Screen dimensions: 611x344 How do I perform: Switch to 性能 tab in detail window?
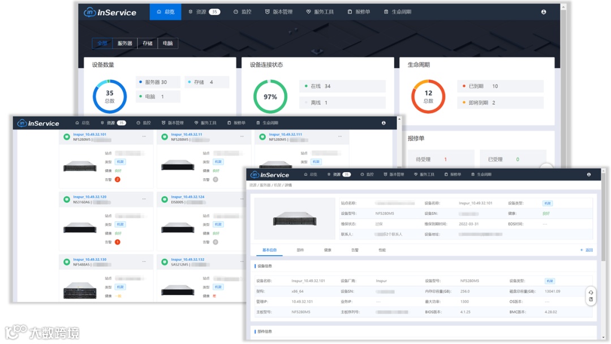coord(382,250)
